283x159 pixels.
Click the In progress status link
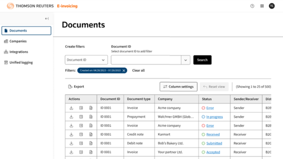point(214,117)
